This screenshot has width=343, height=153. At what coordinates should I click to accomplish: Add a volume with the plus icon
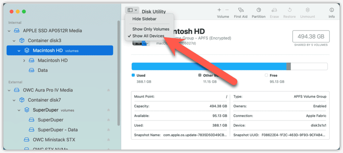(x=219, y=10)
